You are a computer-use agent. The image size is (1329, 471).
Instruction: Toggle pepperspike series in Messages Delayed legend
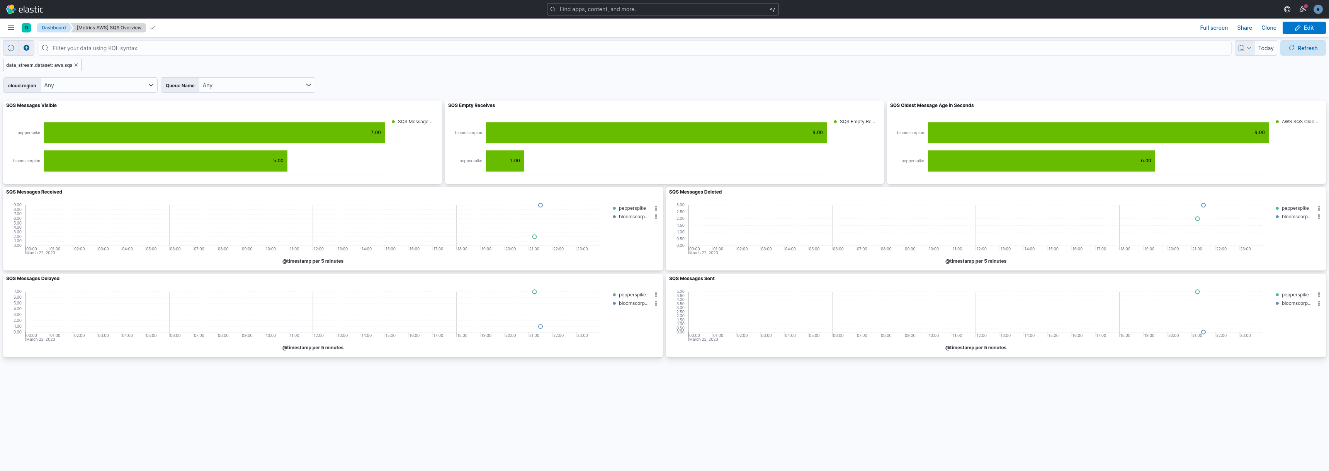coord(632,295)
